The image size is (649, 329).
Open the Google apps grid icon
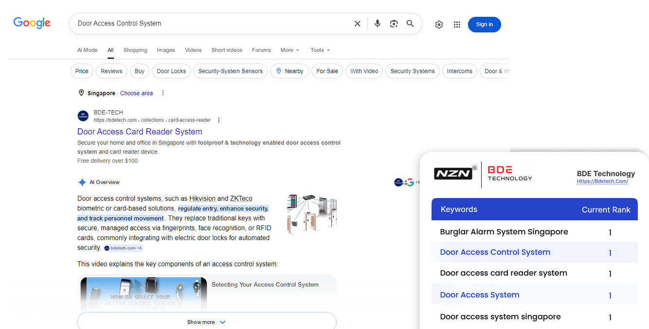[x=457, y=25]
